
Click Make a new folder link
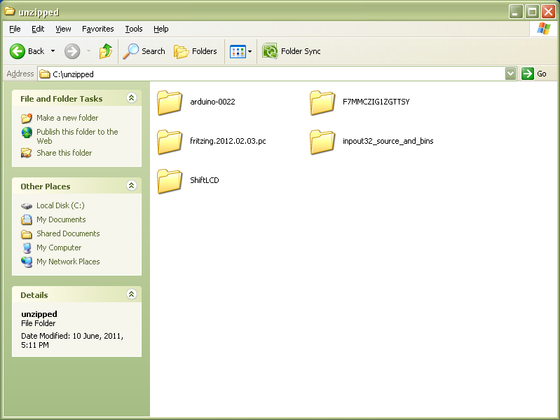click(67, 118)
